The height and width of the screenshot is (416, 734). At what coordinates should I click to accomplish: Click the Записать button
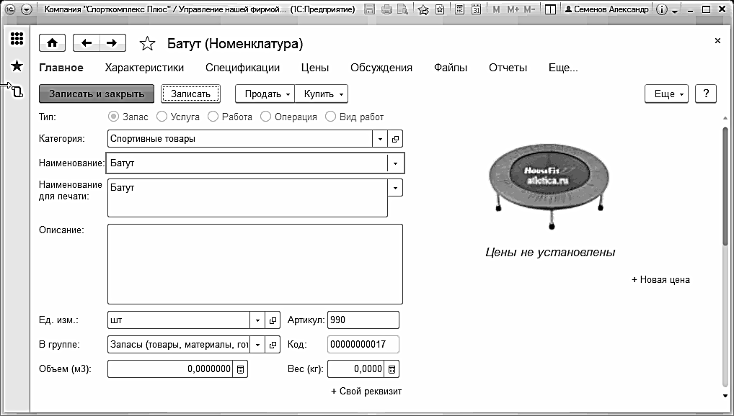(190, 94)
